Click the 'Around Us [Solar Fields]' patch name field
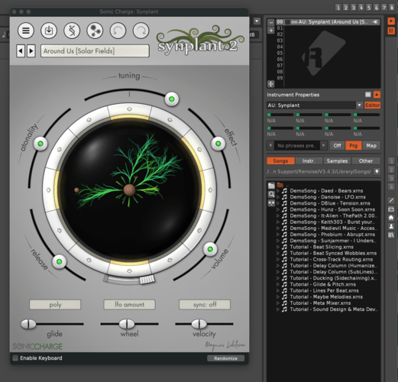The image size is (398, 382). click(x=95, y=51)
